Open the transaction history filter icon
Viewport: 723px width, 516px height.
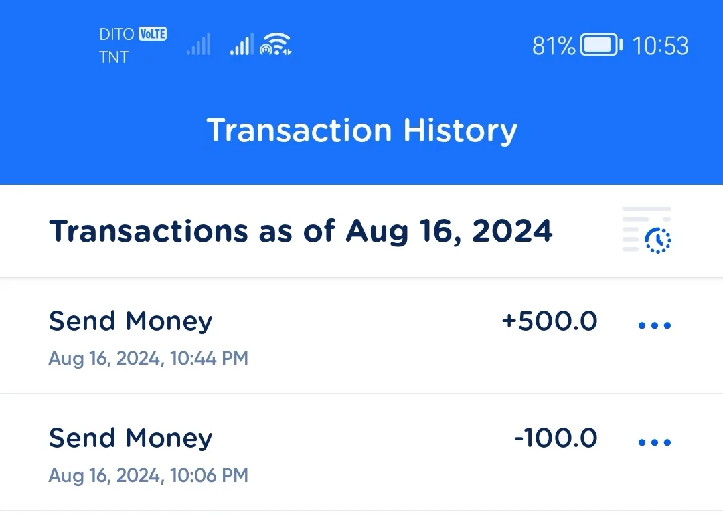tap(647, 230)
